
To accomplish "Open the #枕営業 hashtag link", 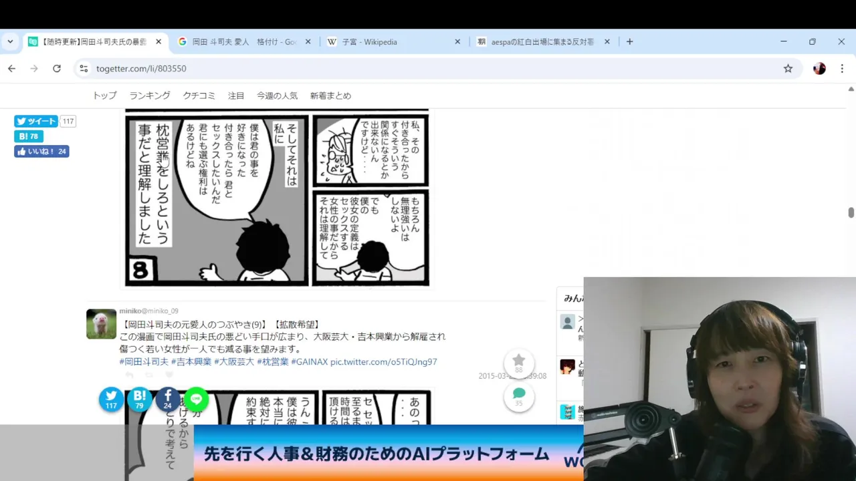I will point(273,361).
